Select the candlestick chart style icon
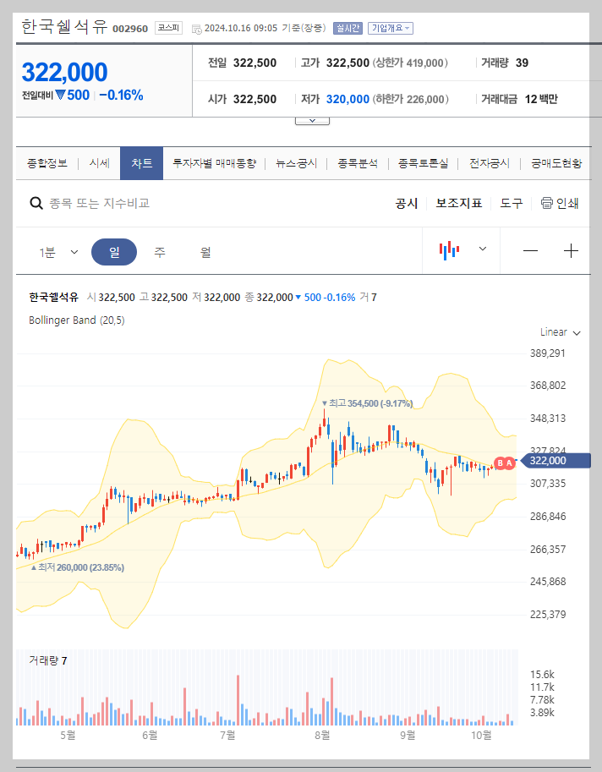The image size is (602, 772). tap(450, 250)
